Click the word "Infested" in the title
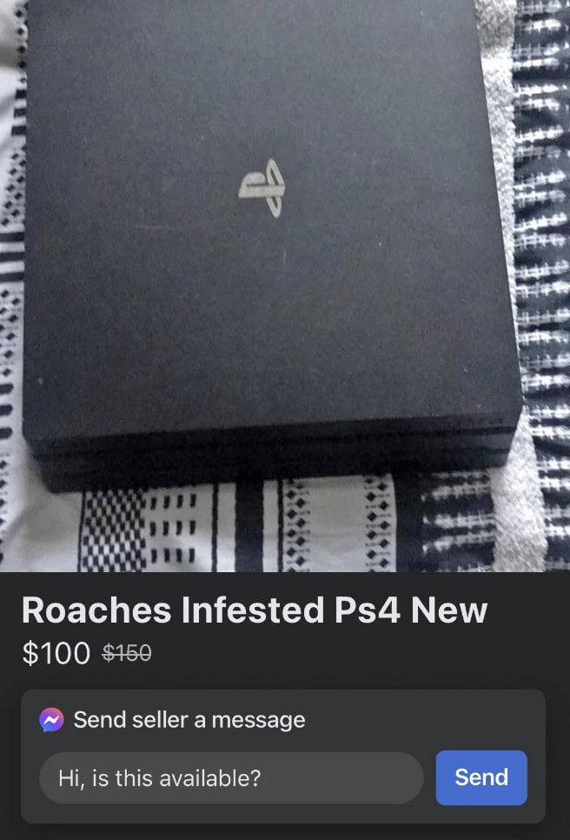Screen dimensions: 570x840 (253, 610)
